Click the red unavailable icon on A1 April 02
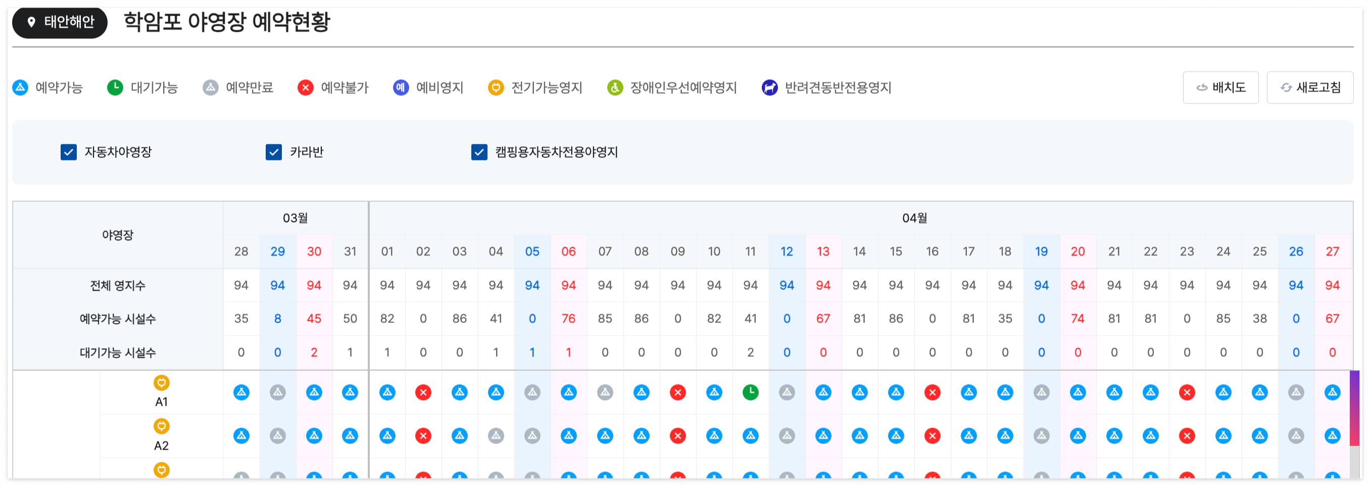1370x486 pixels. 423,393
